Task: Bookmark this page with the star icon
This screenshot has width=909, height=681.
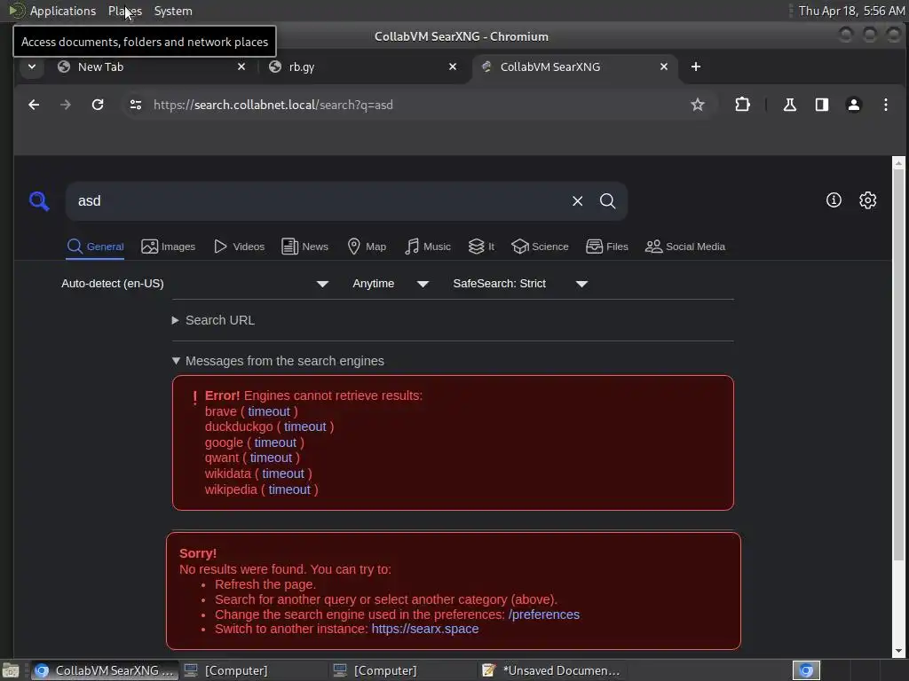Action: [x=698, y=105]
